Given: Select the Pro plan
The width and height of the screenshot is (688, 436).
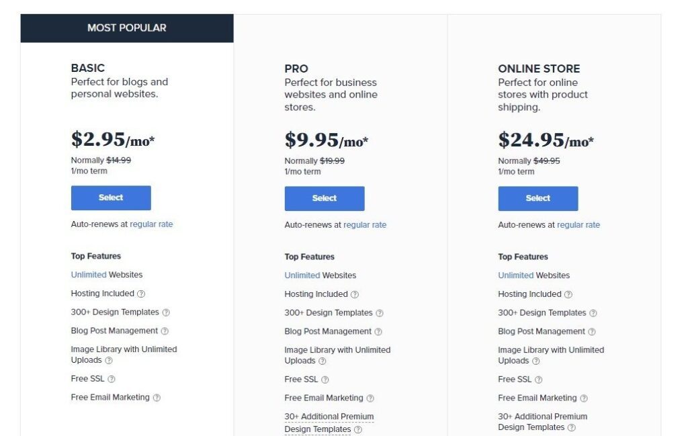Looking at the screenshot, I should pos(325,199).
